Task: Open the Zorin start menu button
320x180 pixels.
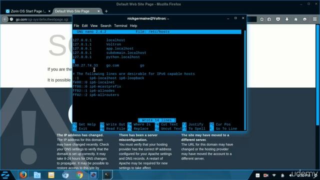Action: click(5, 175)
